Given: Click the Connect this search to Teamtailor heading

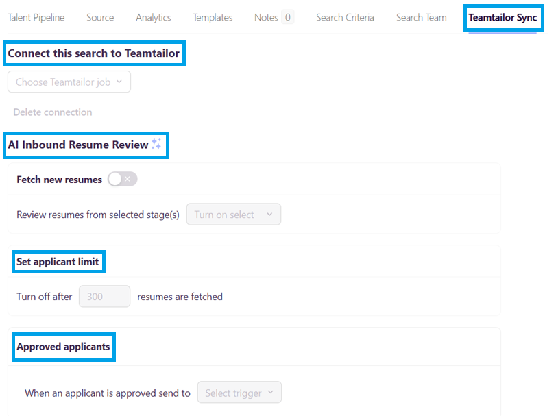Looking at the screenshot, I should [x=94, y=53].
